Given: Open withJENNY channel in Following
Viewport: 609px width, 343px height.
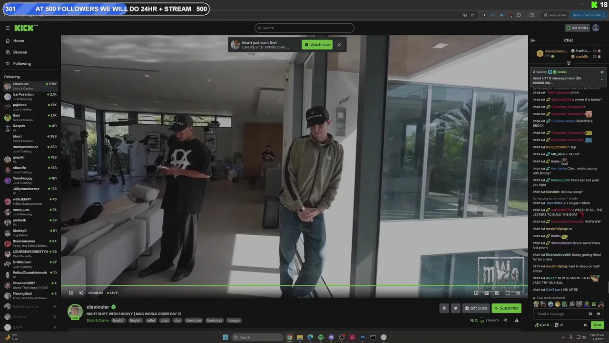Looking at the screenshot, I should (x=29, y=202).
